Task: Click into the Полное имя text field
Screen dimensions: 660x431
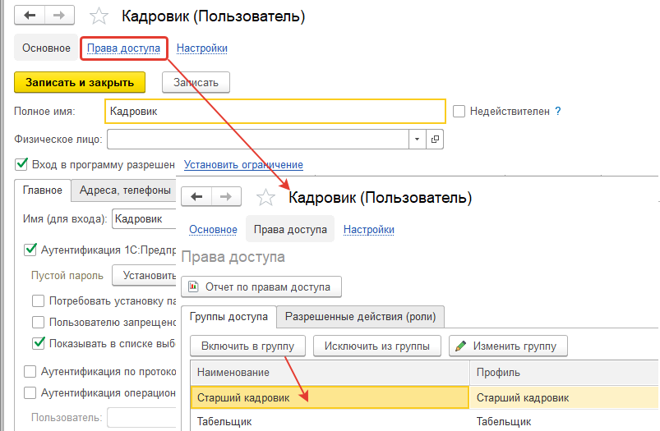Action: 275,111
